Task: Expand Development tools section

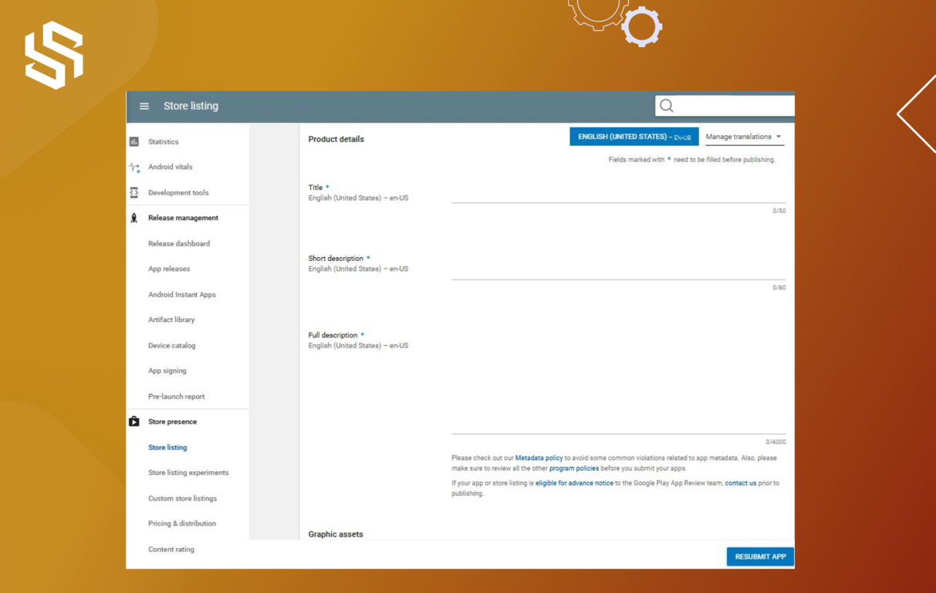Action: click(x=178, y=193)
